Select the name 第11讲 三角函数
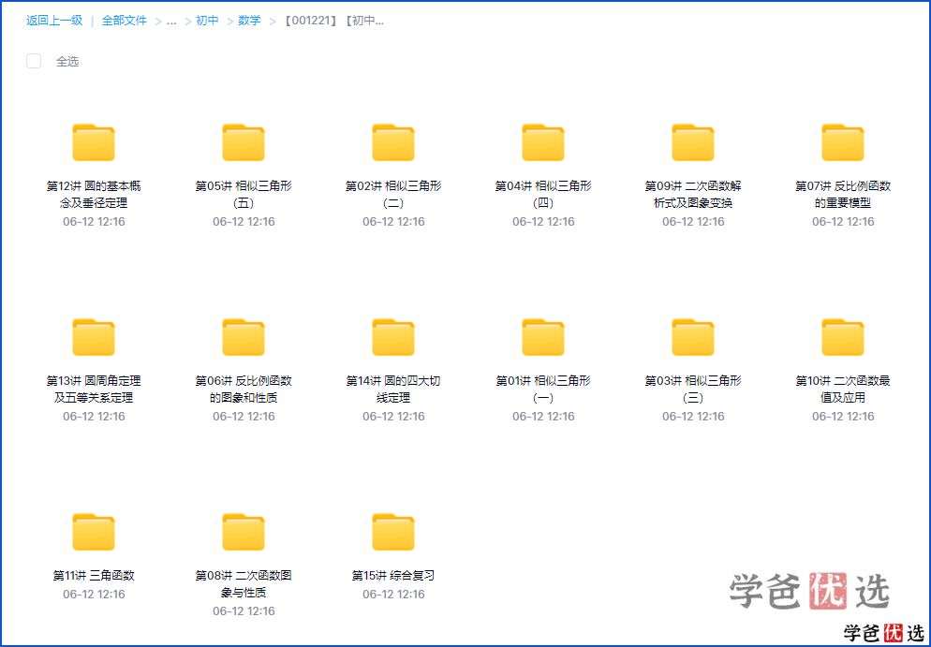This screenshot has width=931, height=647. pos(94,575)
